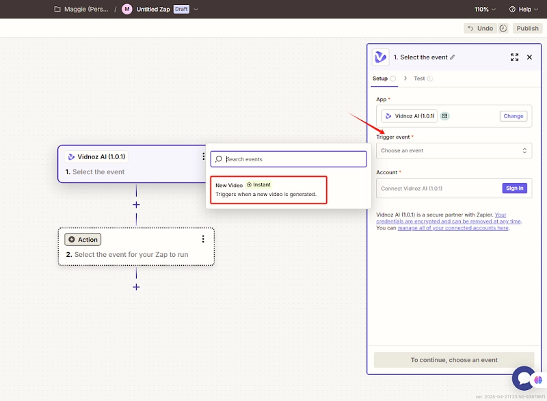547x401 pixels.
Task: Add a step using the plus below Action
Action: click(x=136, y=287)
